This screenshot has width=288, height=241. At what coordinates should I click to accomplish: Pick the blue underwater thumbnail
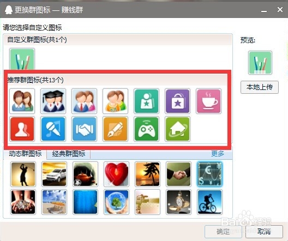click(x=85, y=202)
